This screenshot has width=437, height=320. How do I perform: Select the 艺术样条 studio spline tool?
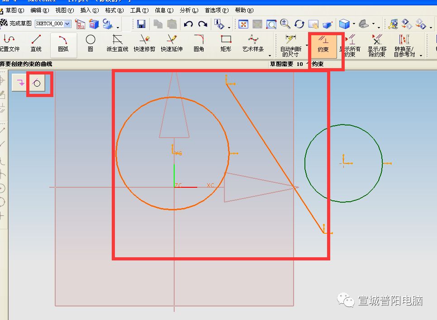click(x=253, y=43)
